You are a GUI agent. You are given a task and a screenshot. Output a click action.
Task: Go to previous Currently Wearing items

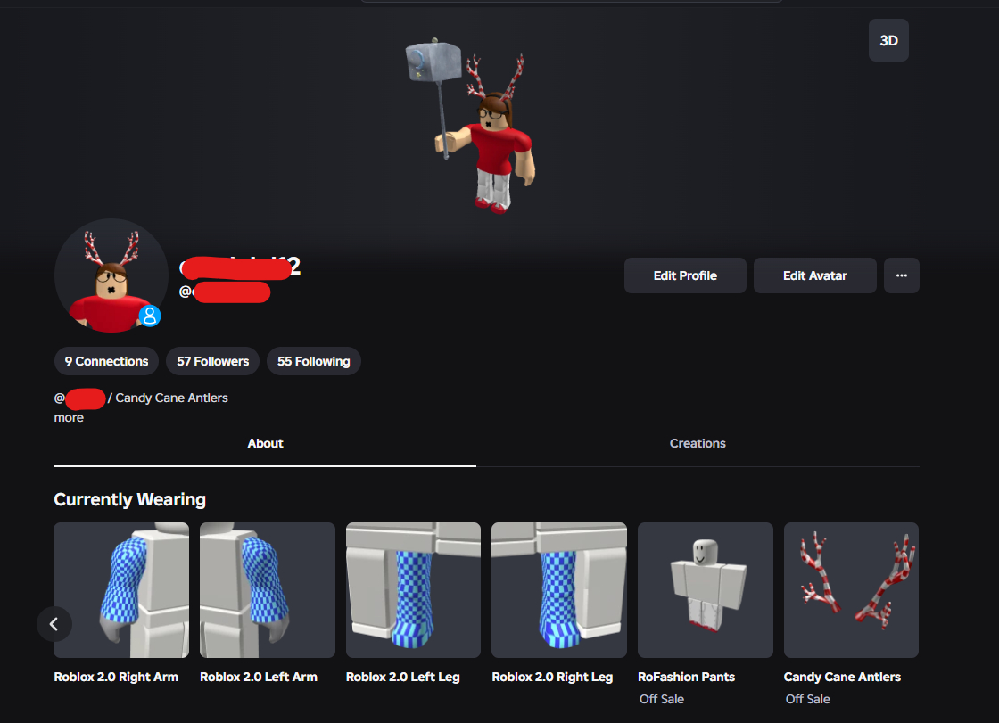tap(54, 624)
